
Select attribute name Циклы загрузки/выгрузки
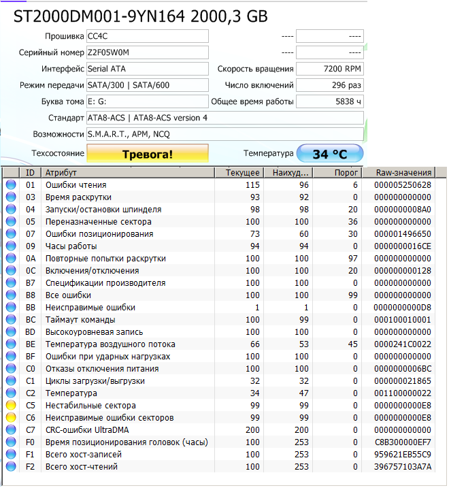pyautogui.click(x=95, y=381)
